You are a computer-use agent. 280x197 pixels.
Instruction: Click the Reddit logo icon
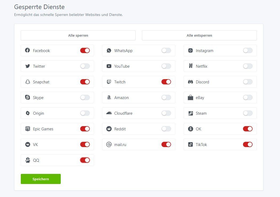[109, 129]
